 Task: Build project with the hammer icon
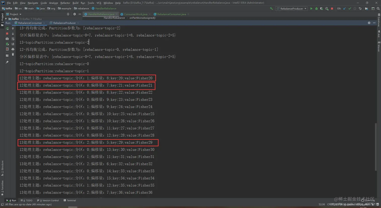271,9
